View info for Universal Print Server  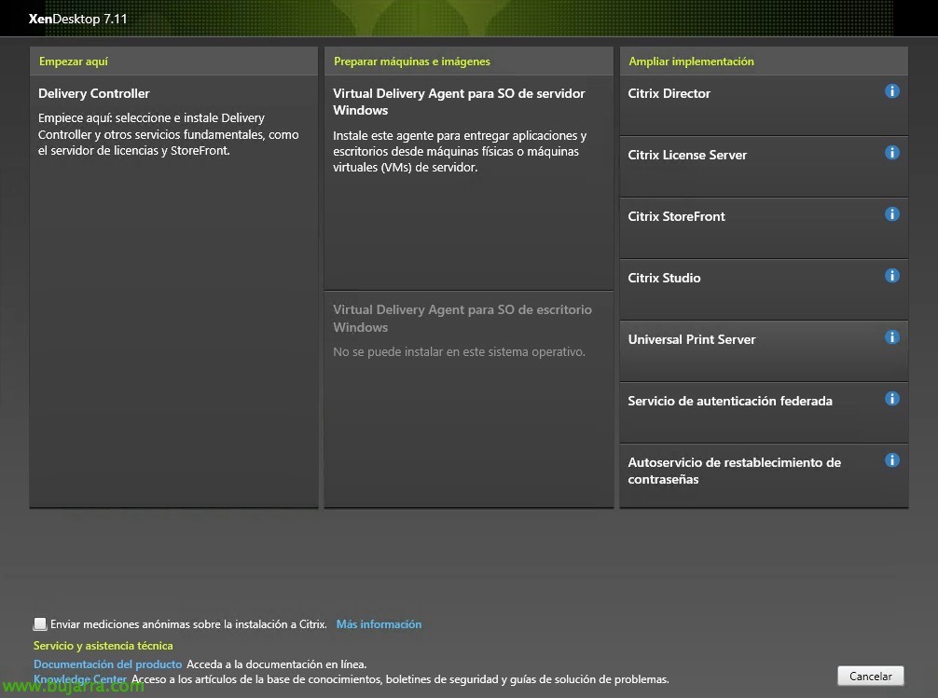coord(891,337)
